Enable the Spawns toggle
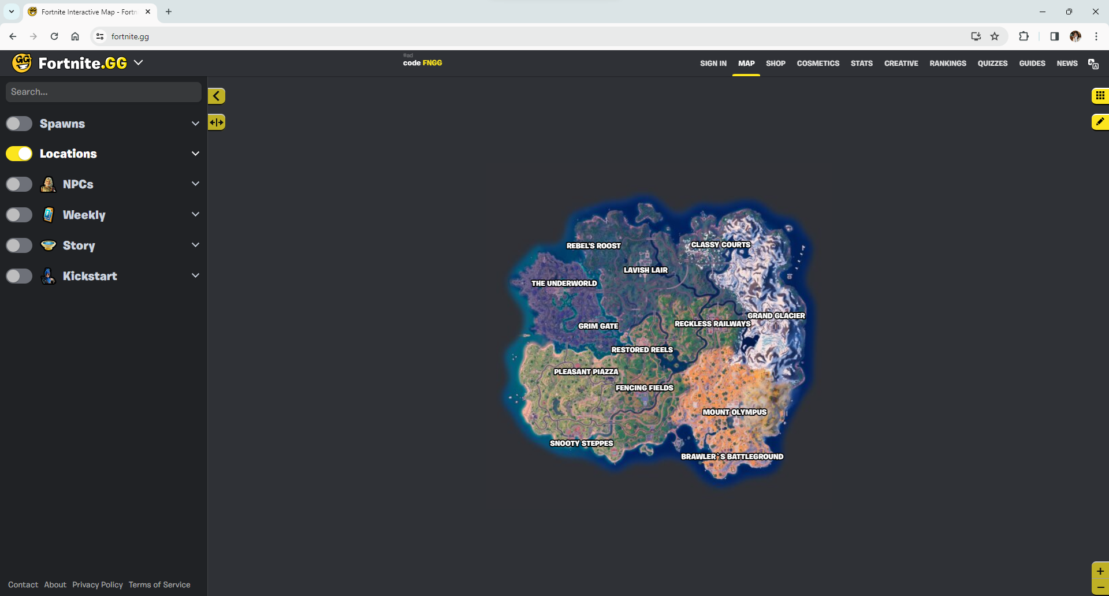The height and width of the screenshot is (596, 1109). 19,124
